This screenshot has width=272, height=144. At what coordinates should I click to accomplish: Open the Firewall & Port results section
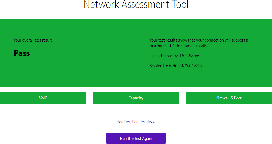229,98
